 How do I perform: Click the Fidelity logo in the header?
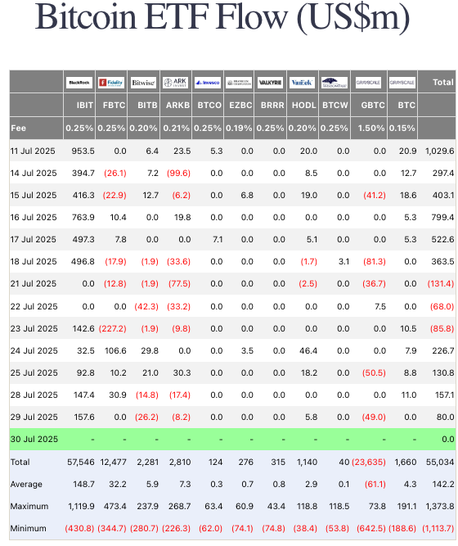click(x=111, y=83)
